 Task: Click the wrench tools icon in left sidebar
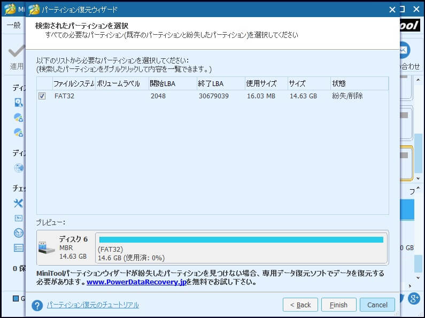point(19,203)
